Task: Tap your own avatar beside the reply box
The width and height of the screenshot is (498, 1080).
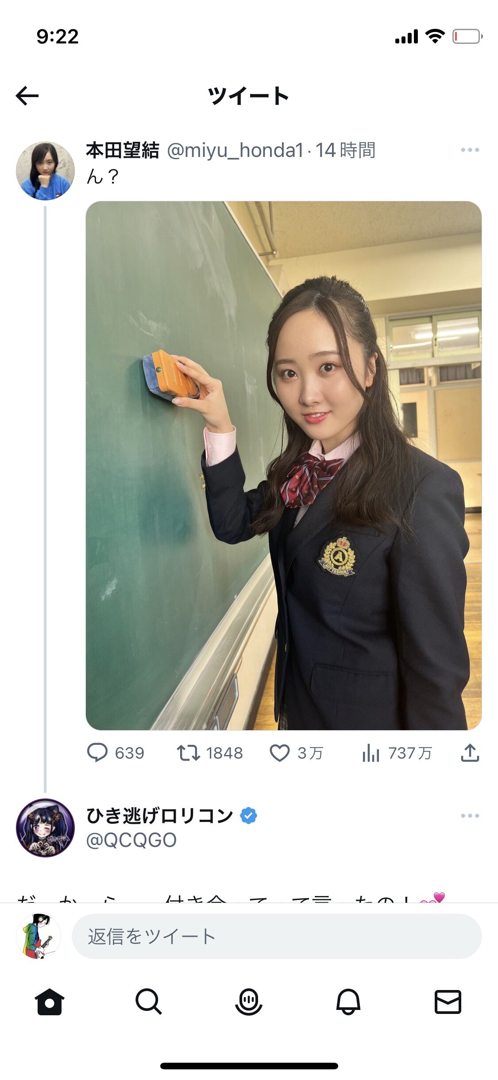Action: coord(39,936)
